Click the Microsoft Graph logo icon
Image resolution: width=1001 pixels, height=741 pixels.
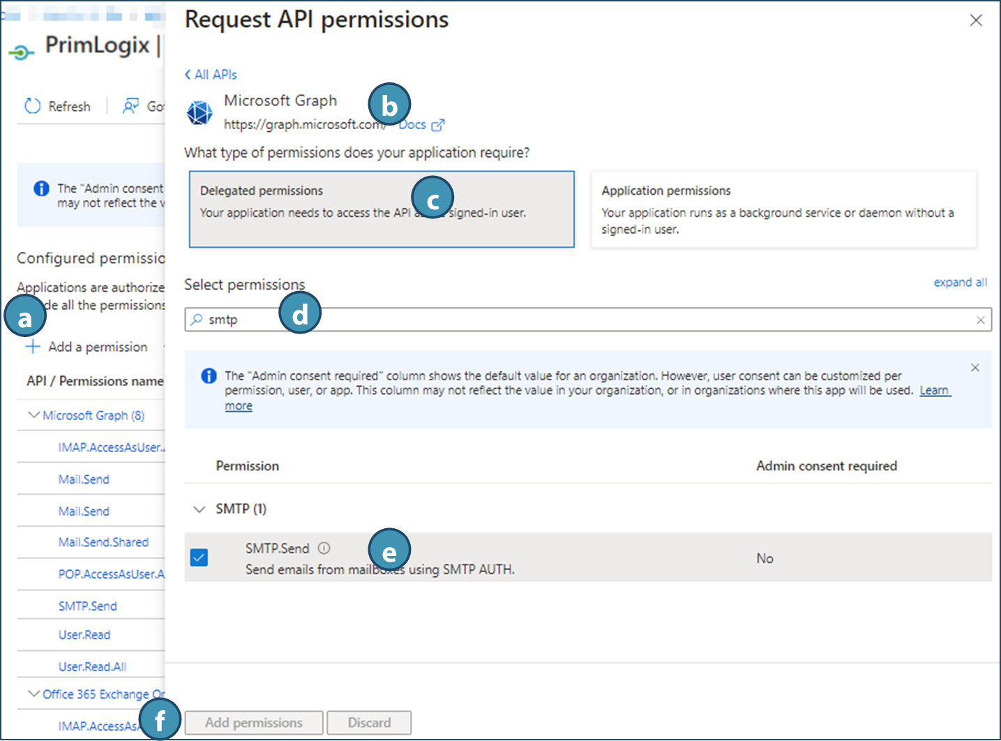coord(200,112)
